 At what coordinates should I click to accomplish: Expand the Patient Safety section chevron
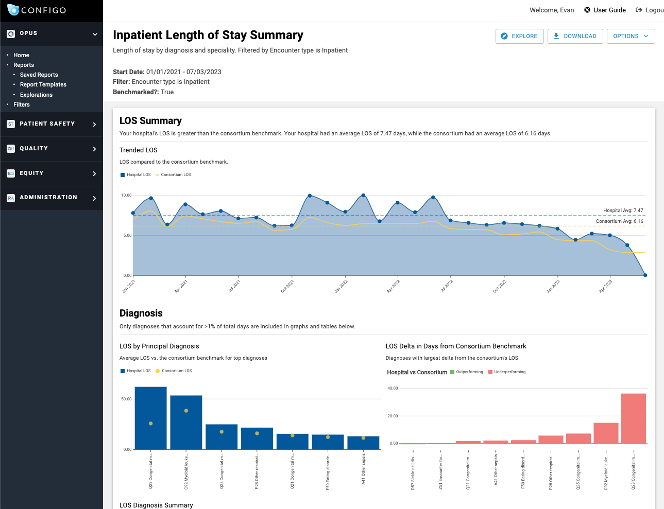[94, 125]
